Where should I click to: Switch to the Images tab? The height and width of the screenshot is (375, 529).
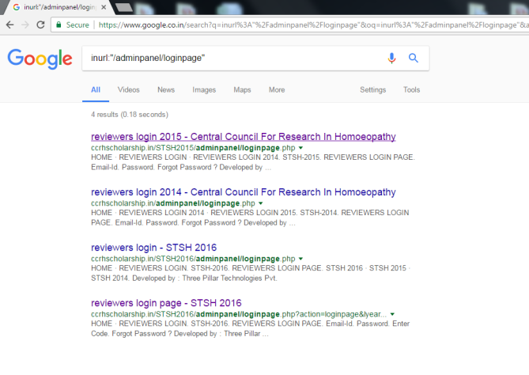pos(204,89)
